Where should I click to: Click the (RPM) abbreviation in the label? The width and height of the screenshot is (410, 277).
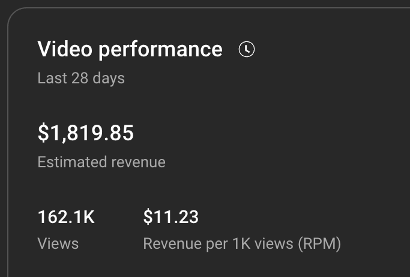point(319,244)
